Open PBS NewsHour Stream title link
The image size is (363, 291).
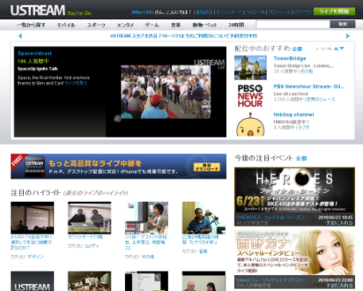(x=309, y=86)
